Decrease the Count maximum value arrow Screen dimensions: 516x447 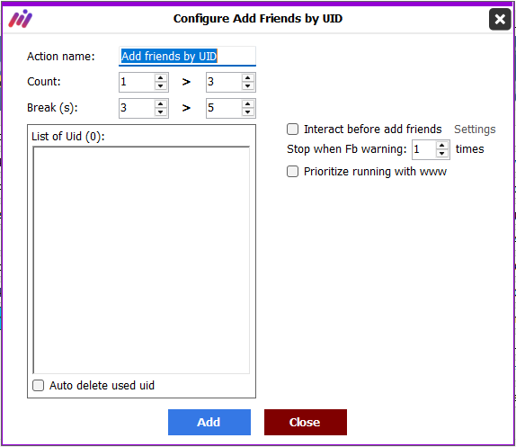pos(247,86)
